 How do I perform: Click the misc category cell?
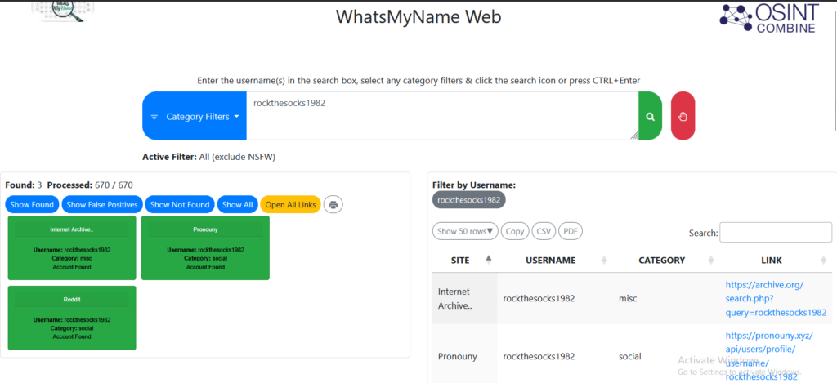click(665, 298)
